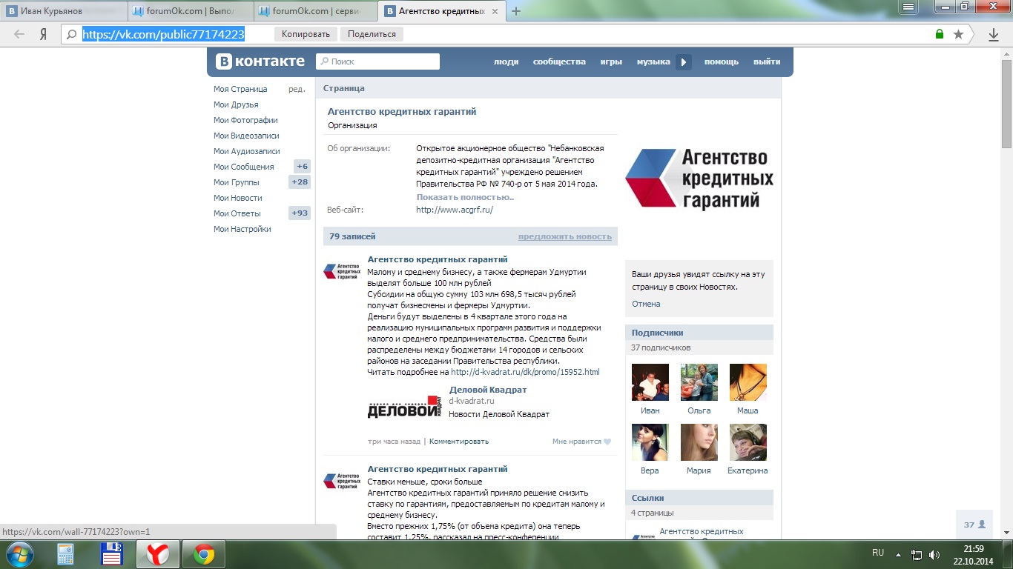Screen dimensions: 1013x569
Task: Open a new browser tab with plus icon
Action: coord(516,10)
